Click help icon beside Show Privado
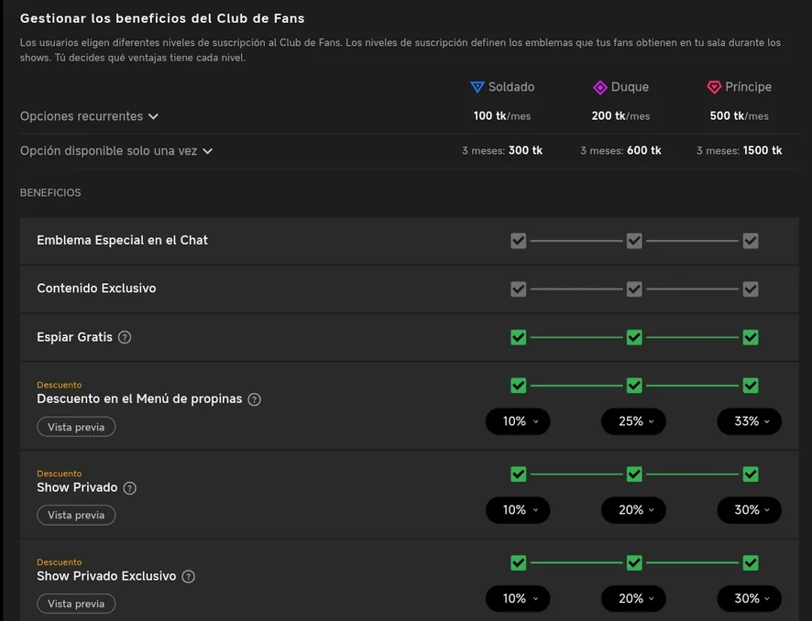The width and height of the screenshot is (812, 621). coord(130,488)
